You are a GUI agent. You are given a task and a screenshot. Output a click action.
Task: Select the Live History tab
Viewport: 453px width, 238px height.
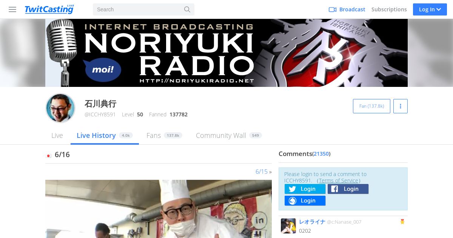point(105,135)
